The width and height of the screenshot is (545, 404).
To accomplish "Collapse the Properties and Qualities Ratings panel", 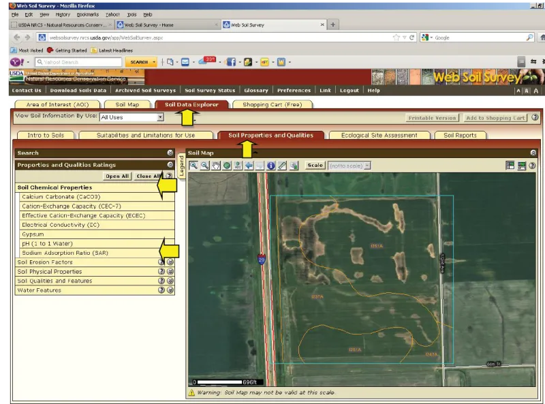I will (x=170, y=165).
